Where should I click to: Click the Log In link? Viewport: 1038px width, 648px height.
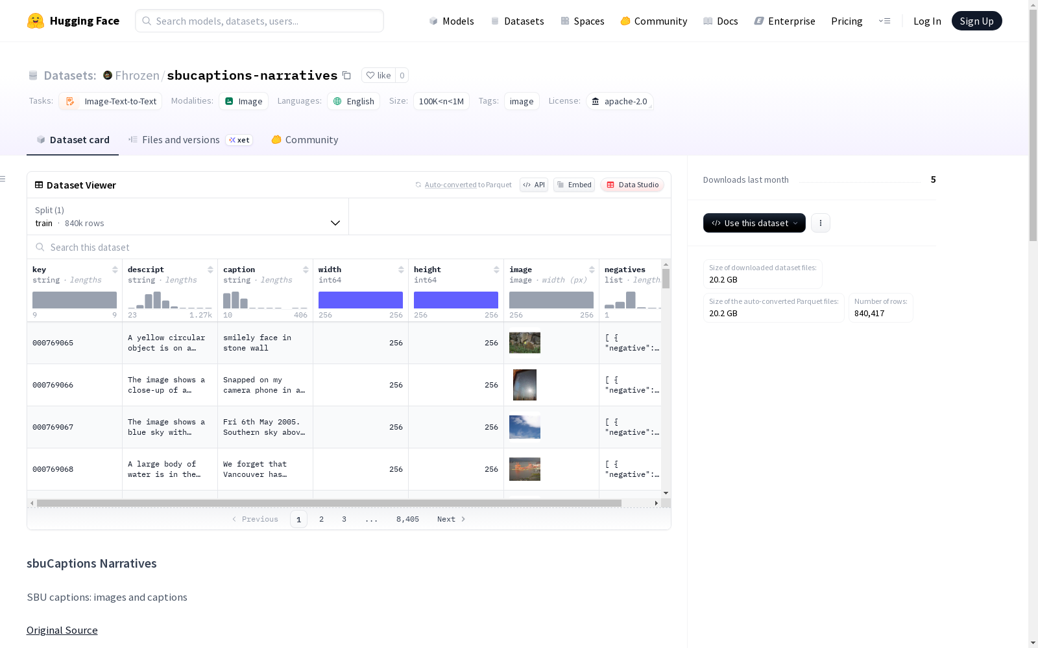[x=927, y=21]
